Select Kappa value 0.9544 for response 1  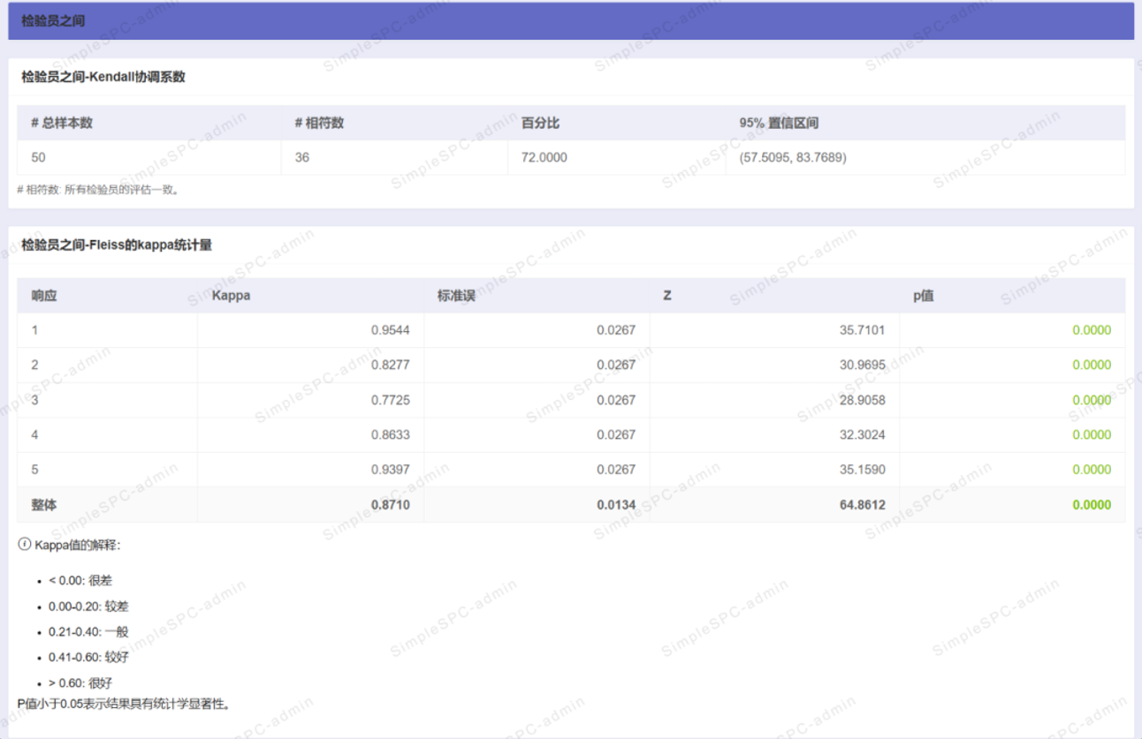click(390, 330)
